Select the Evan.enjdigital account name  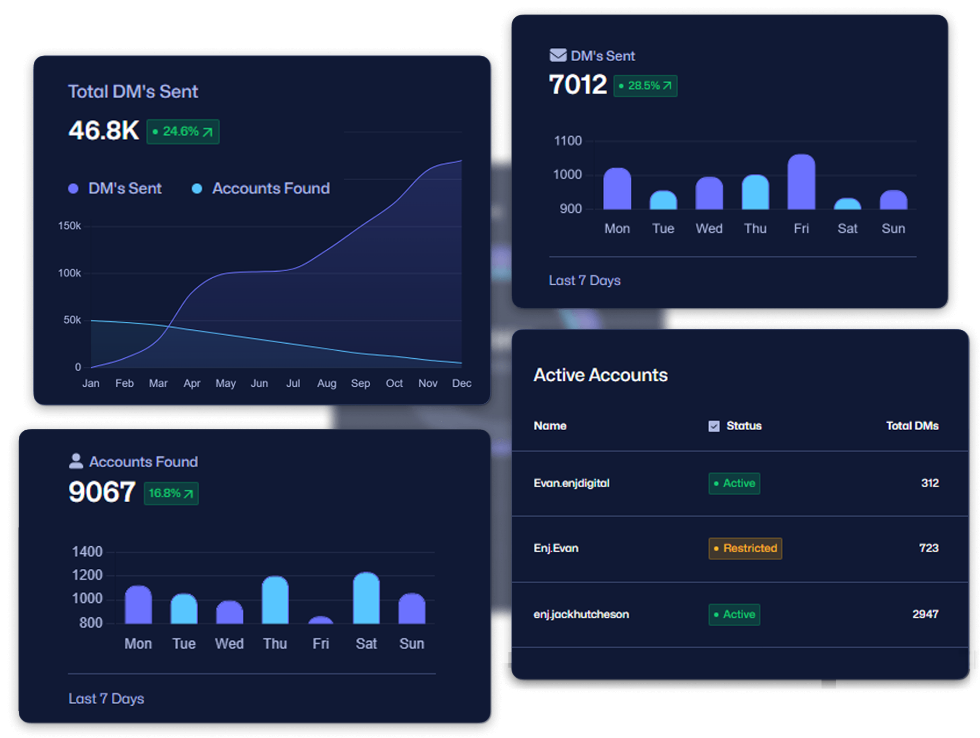(571, 483)
